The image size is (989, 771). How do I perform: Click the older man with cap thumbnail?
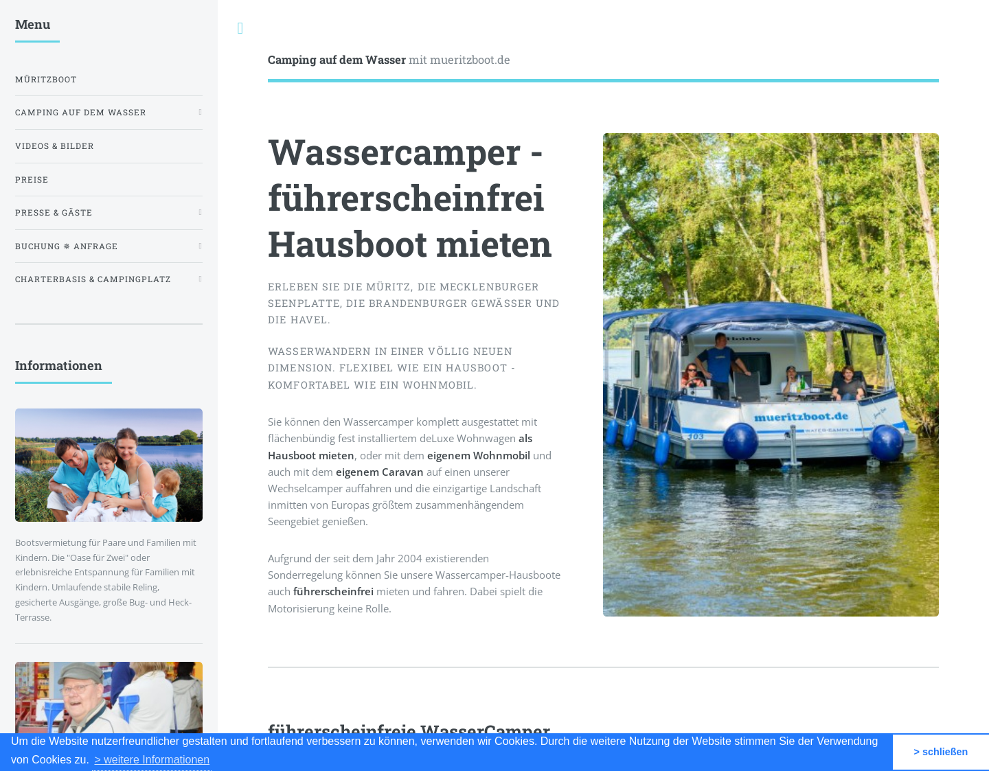tap(109, 698)
